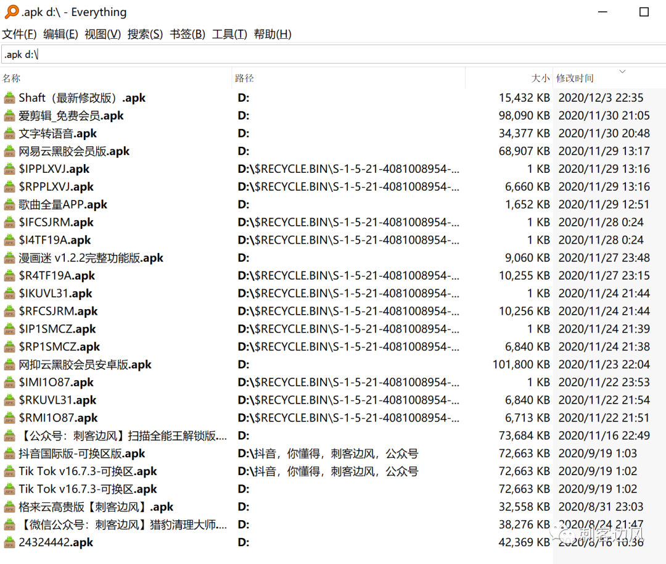Click APK icon of 抖音国际版-可换区版.apk
This screenshot has height=564, width=666.
tap(9, 454)
